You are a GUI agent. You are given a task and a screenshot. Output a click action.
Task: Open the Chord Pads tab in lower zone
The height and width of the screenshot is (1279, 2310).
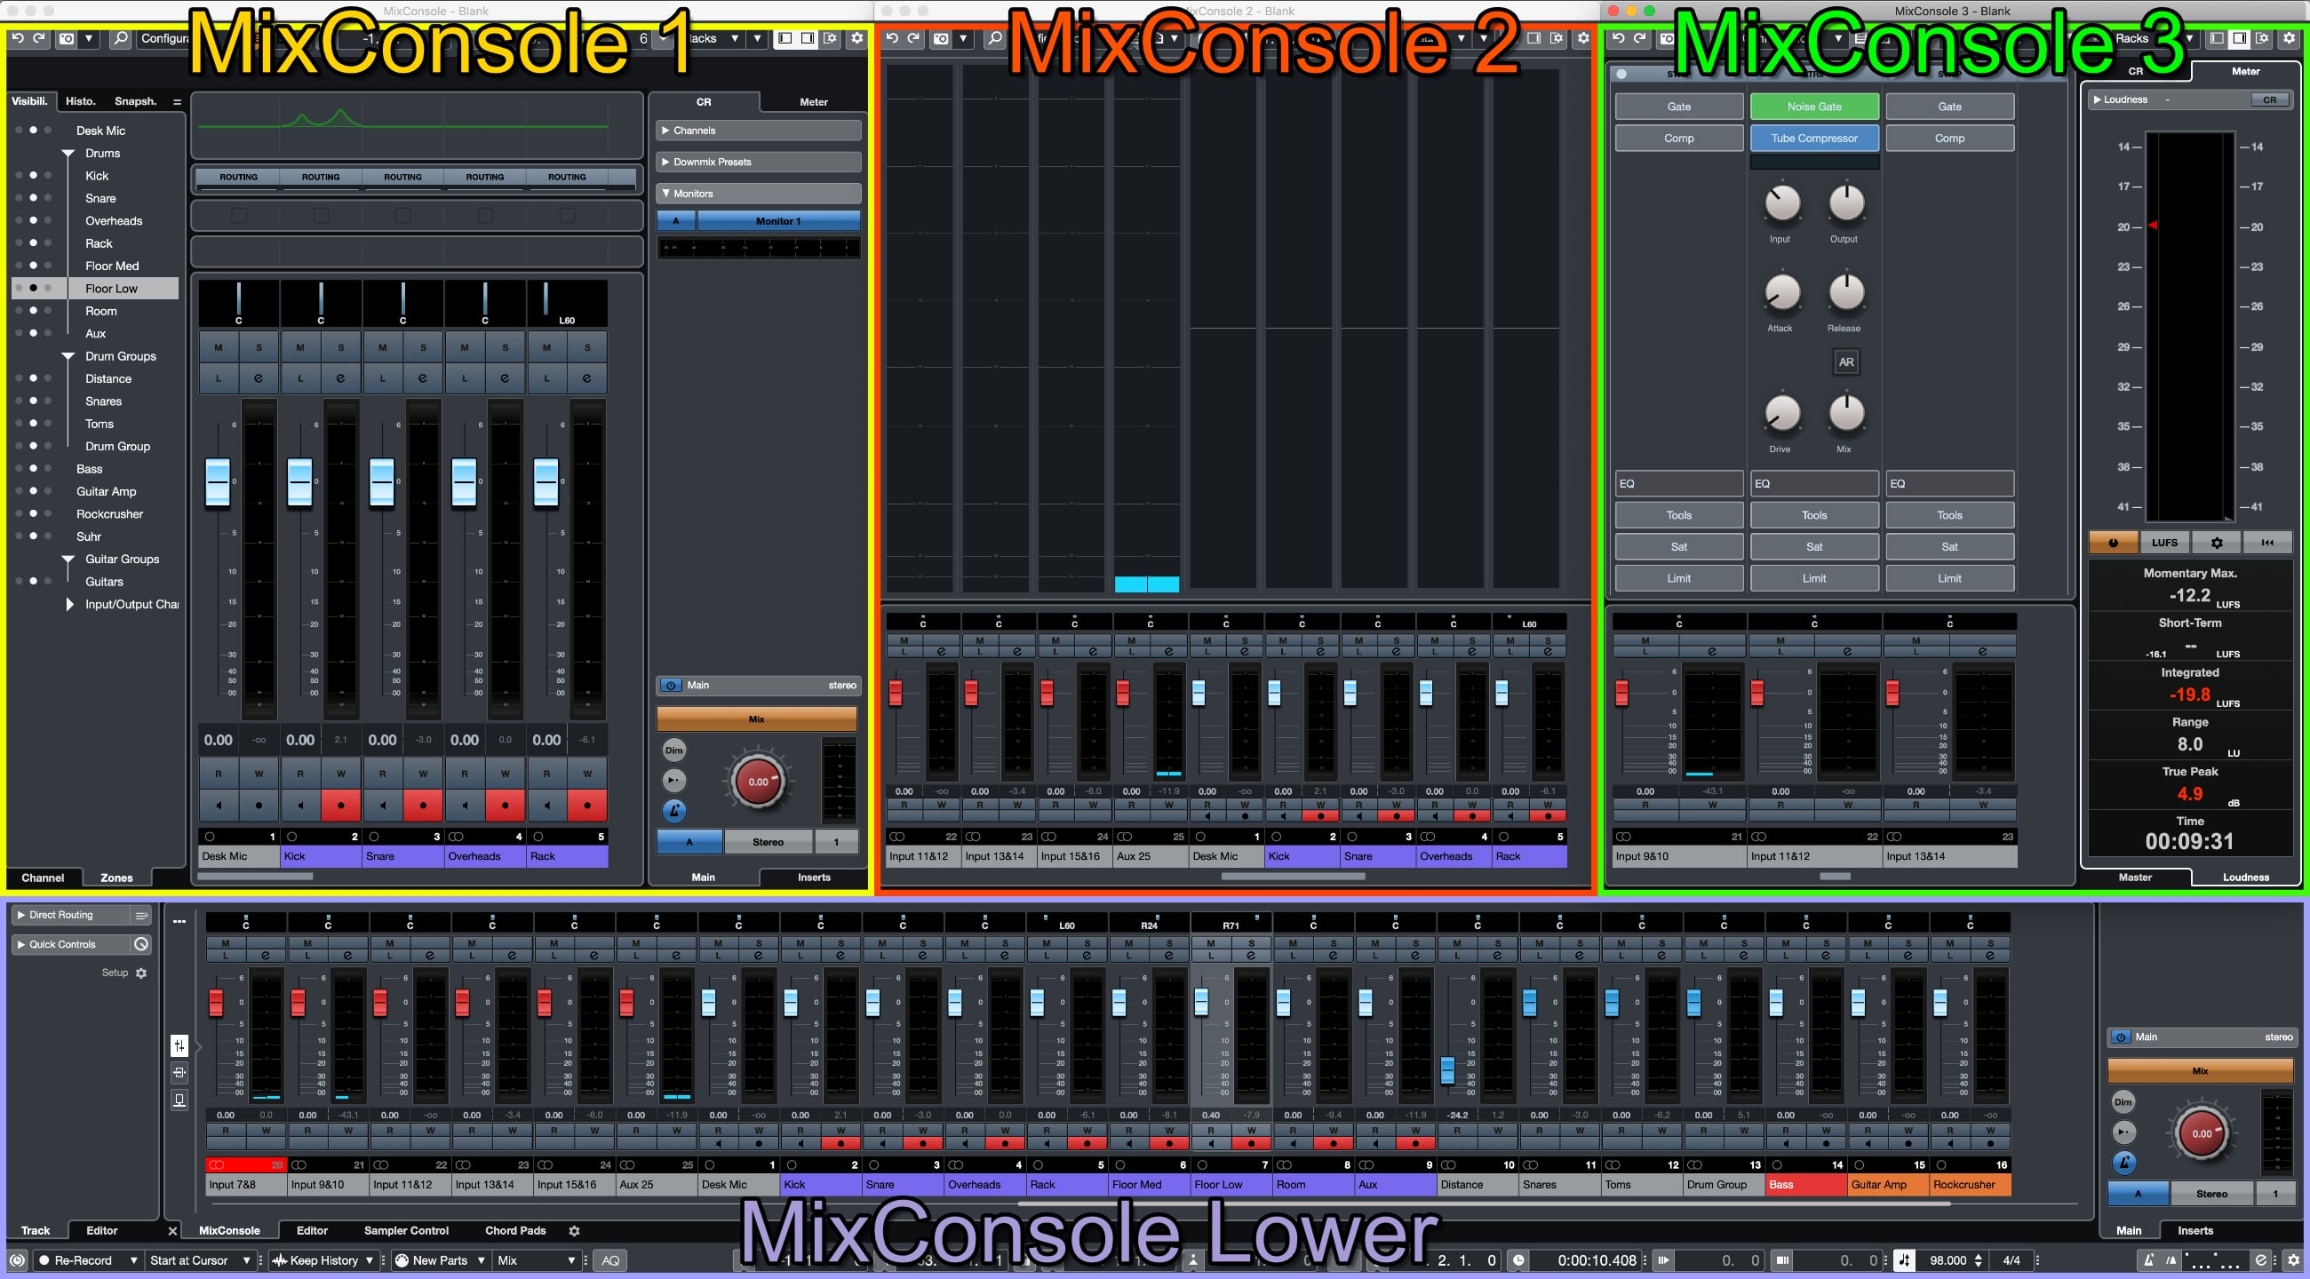(514, 1231)
